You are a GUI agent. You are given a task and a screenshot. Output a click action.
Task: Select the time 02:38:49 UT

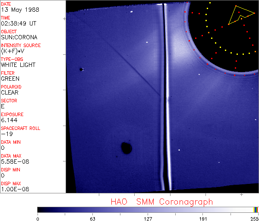[19, 23]
